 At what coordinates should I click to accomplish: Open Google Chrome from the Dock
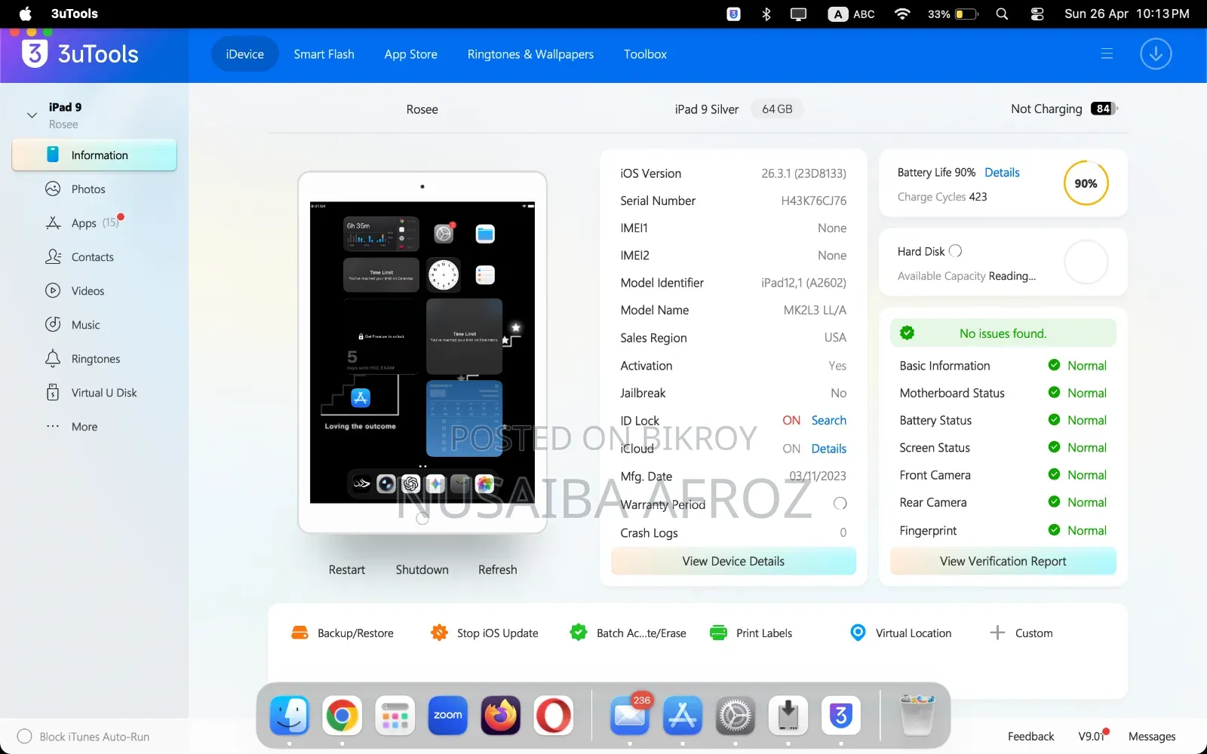342,716
